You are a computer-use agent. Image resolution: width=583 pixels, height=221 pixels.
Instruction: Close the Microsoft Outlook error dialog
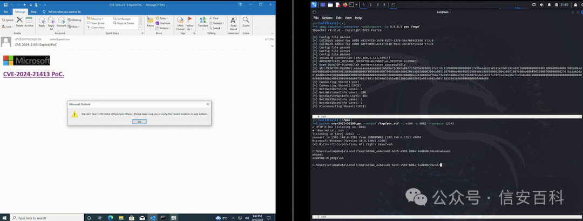208,104
